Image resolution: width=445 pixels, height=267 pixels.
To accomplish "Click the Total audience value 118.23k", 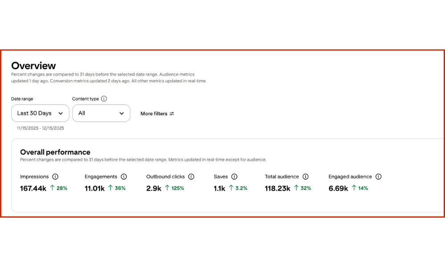I will (x=278, y=188).
